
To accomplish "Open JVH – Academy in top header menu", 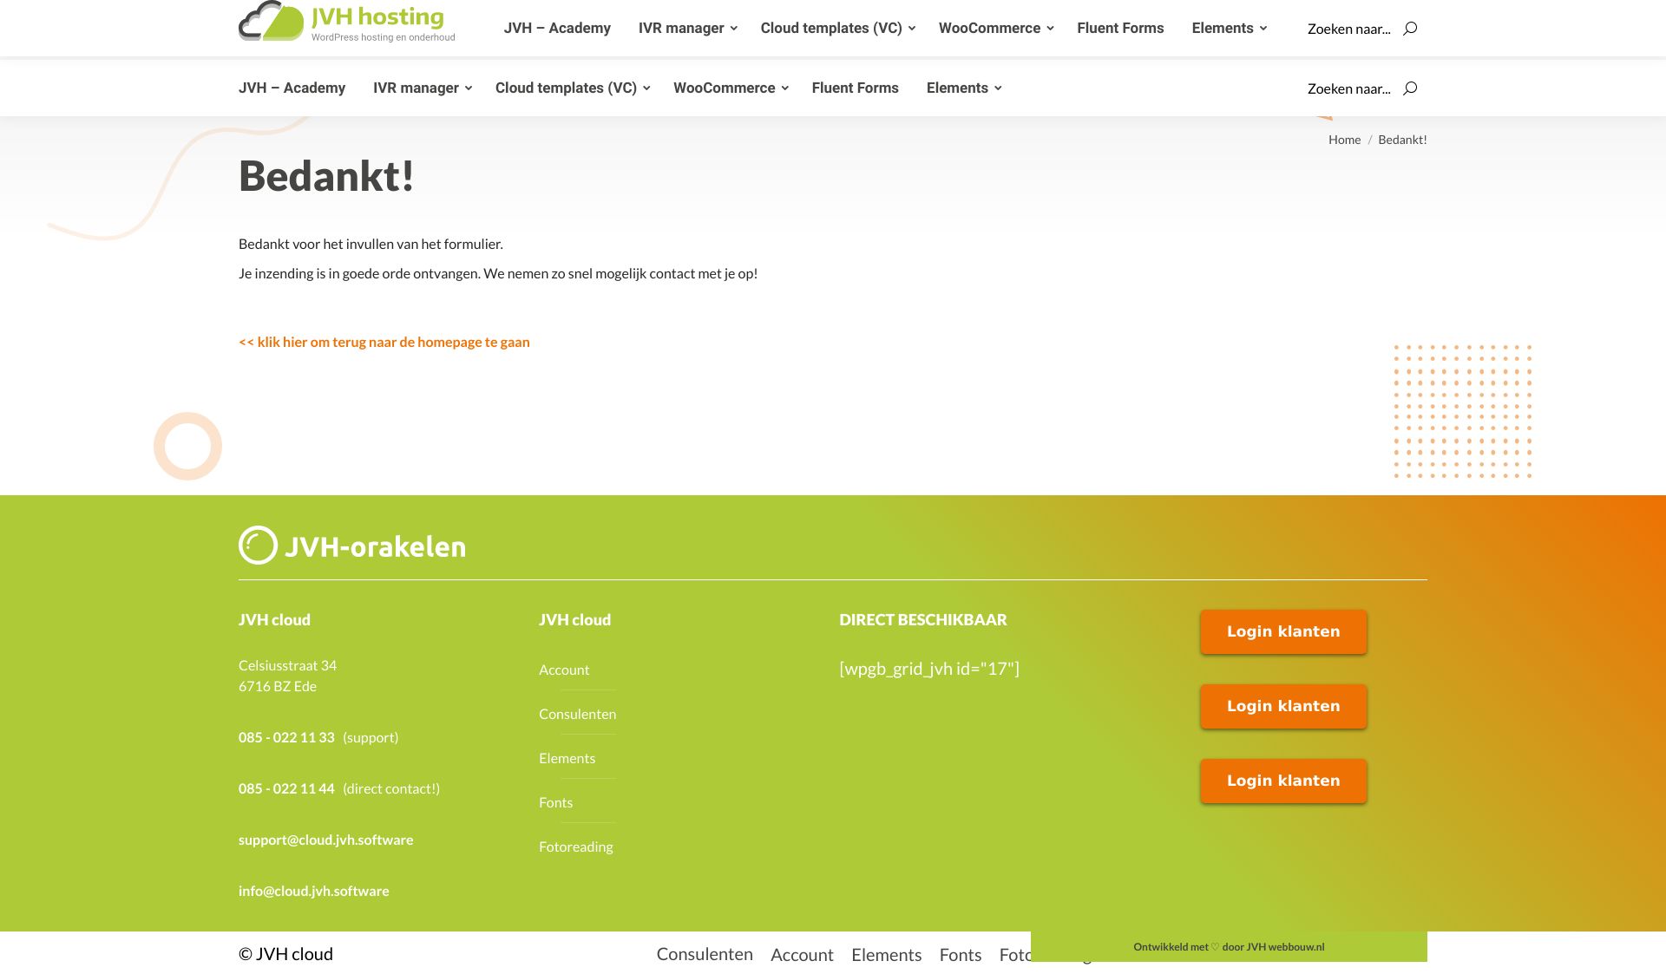I will pos(557,29).
